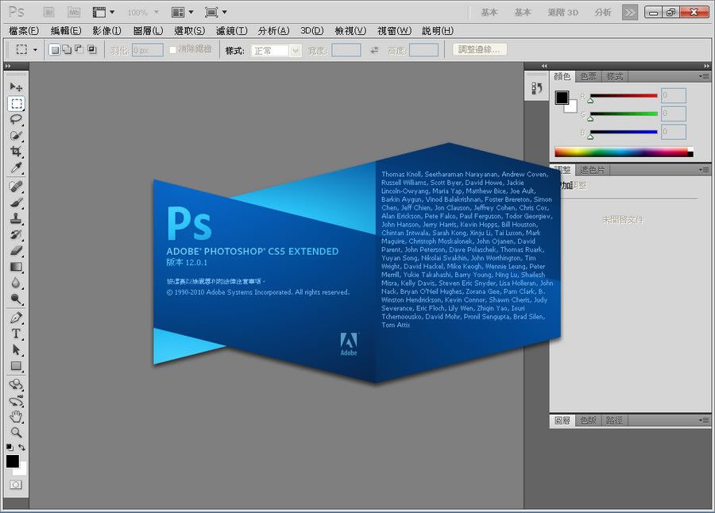Select the Move tool
715x513 pixels.
[x=17, y=87]
